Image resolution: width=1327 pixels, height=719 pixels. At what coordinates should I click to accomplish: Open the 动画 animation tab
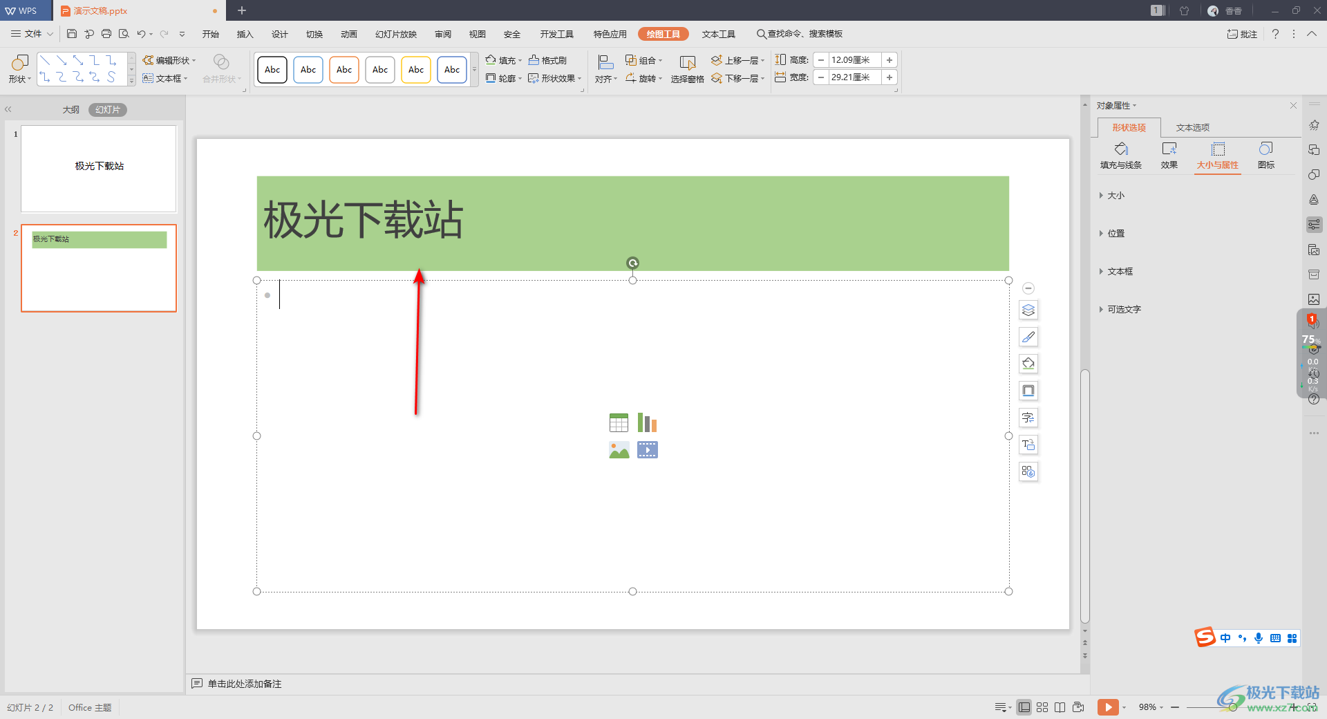pyautogui.click(x=349, y=34)
